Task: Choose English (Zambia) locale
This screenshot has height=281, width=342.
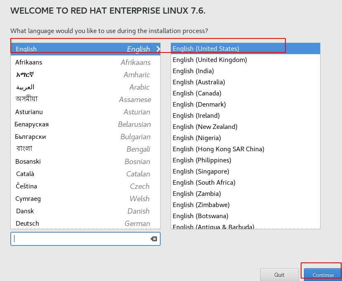Action: click(246, 193)
